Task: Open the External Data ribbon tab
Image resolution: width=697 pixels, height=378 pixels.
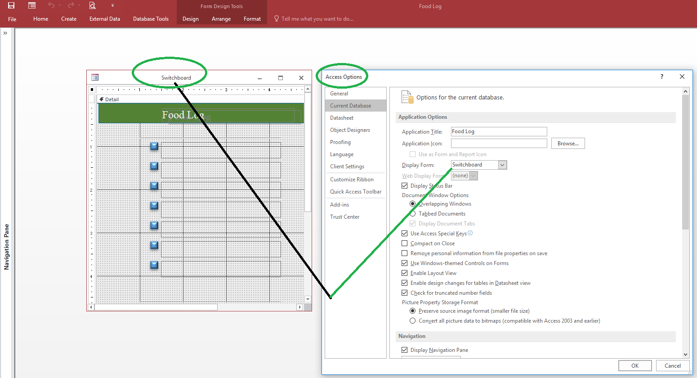Action: coord(105,19)
